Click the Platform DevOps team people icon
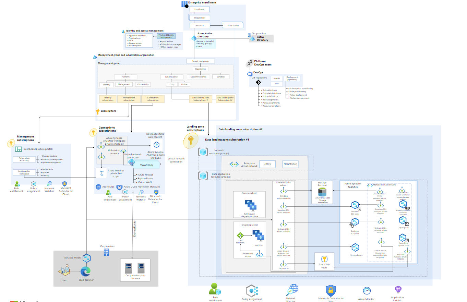This screenshot has width=467, height=302. (250, 63)
